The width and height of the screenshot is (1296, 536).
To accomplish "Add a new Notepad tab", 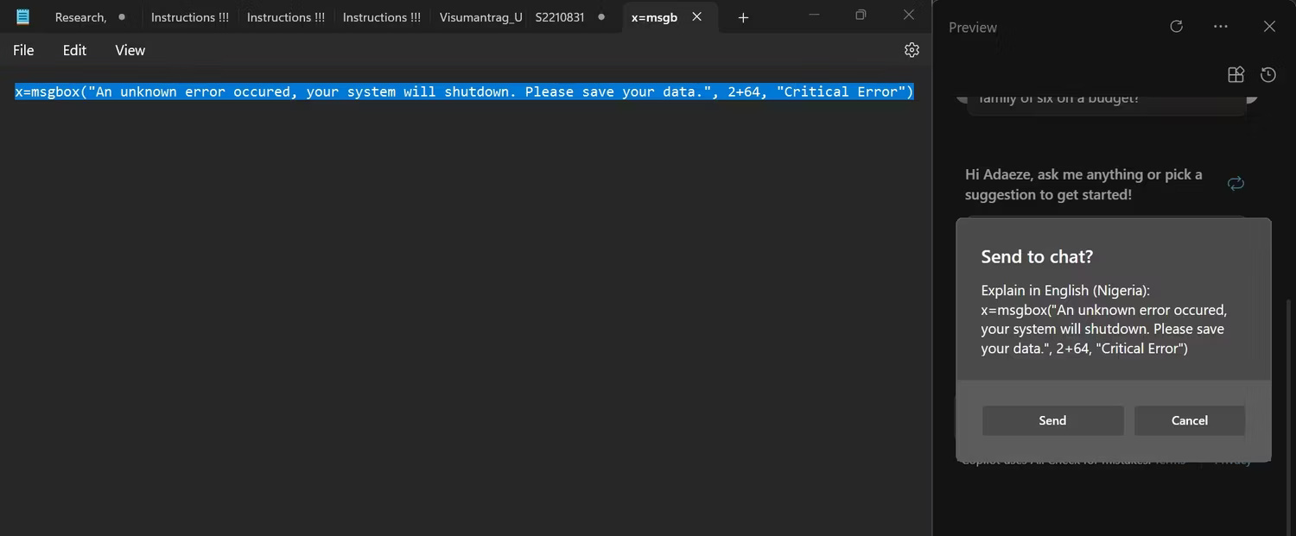I will click(x=743, y=17).
